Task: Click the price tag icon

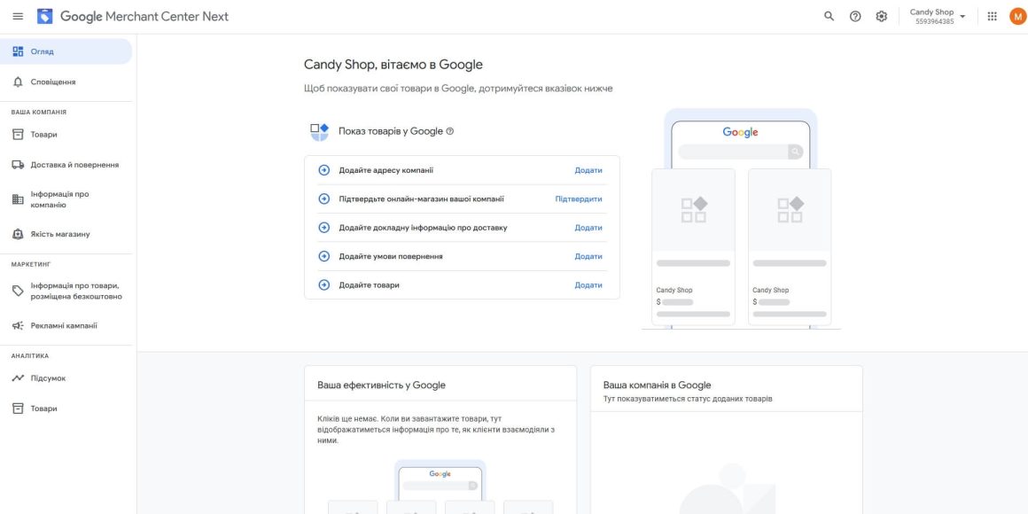Action: click(x=18, y=291)
